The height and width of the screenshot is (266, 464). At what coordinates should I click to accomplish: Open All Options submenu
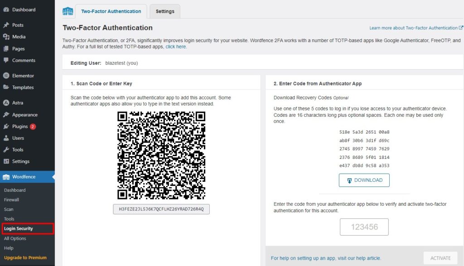[x=15, y=238]
